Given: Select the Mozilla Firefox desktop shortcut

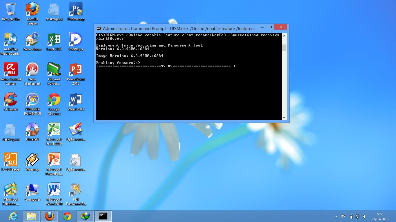Looking at the screenshot, I should tap(32, 14).
